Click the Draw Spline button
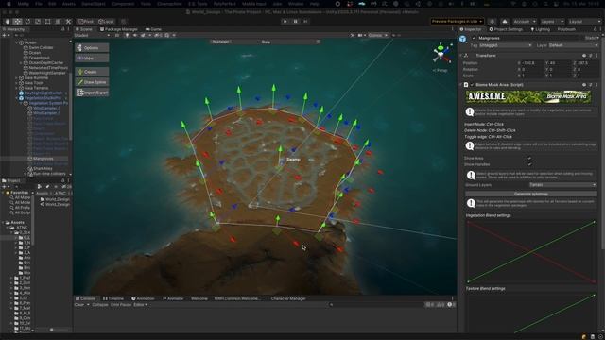605x340 pixels. pyautogui.click(x=92, y=82)
